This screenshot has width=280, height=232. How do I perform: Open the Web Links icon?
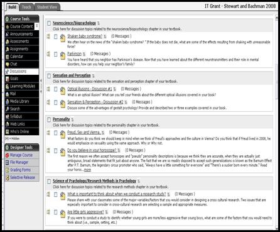[8, 124]
